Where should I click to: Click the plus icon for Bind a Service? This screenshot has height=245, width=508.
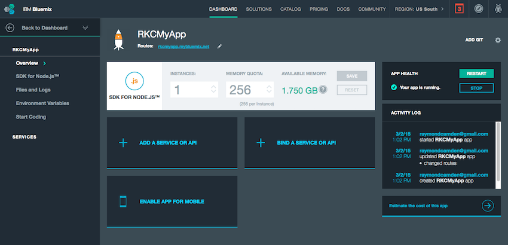point(261,143)
